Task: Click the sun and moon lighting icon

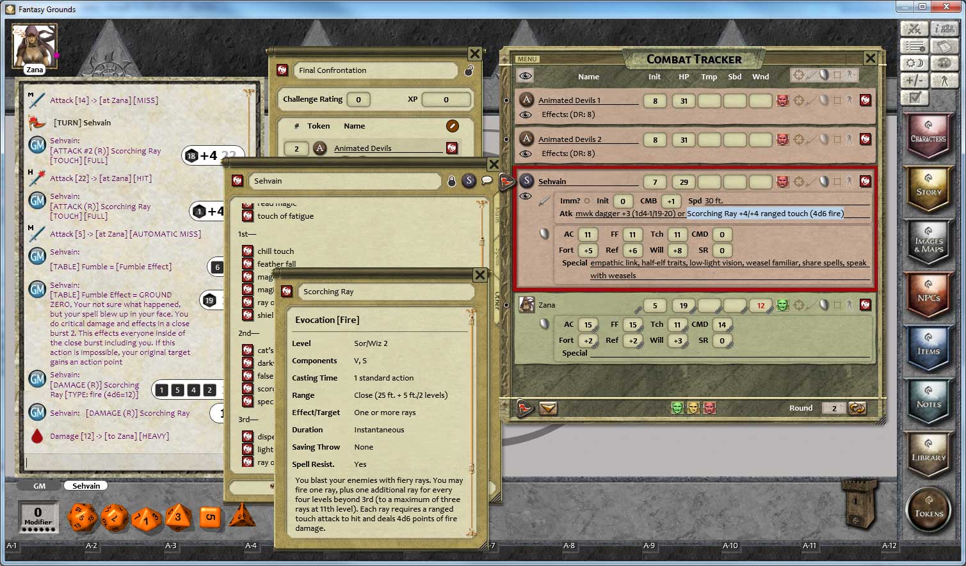Action: [914, 63]
